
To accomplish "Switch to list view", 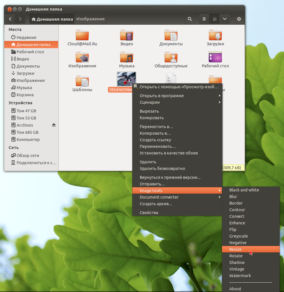I will click(204, 19).
